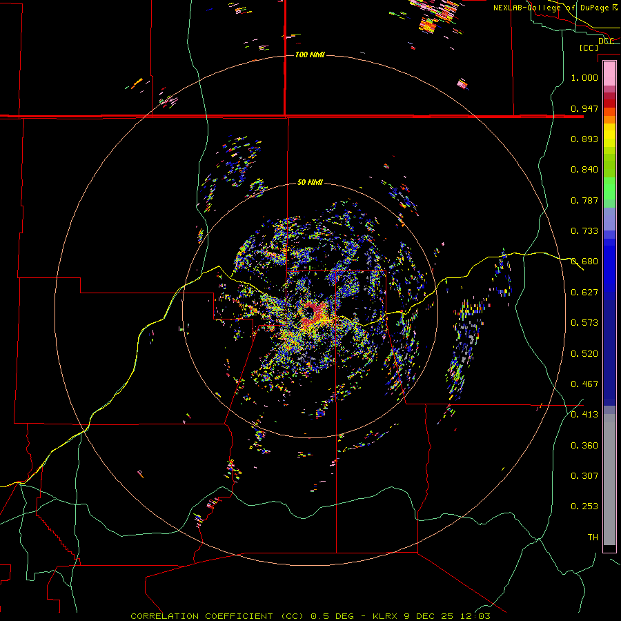Click the 0.413 scale value
Image resolution: width=621 pixels, height=621 pixels.
coord(584,415)
